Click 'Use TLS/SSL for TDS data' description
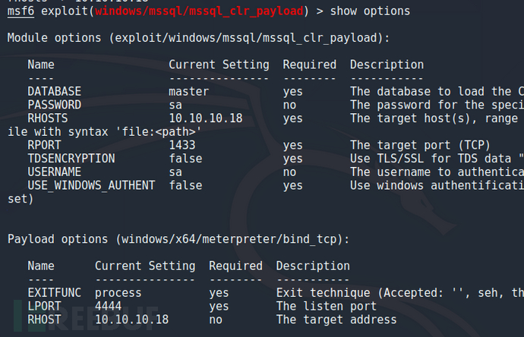The width and height of the screenshot is (524, 337). pyautogui.click(x=431, y=159)
